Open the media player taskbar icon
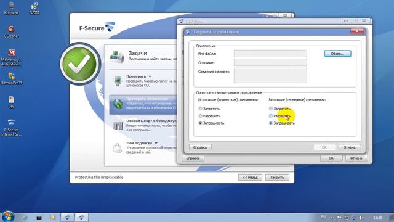Image resolution: width=394 pixels, height=222 pixels. 53,217
